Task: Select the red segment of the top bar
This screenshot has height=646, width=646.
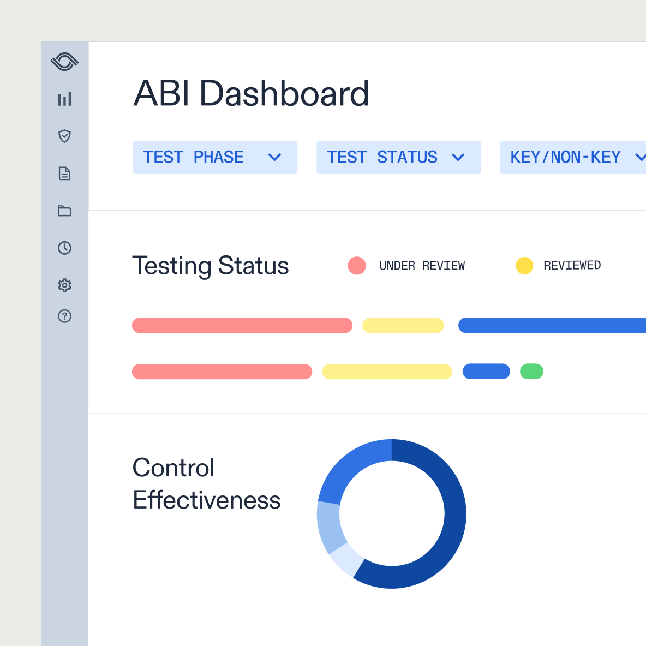Action: (242, 325)
